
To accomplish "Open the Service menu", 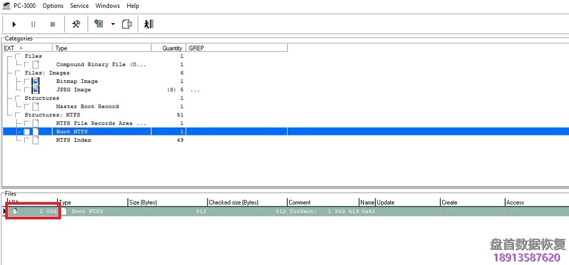I will coord(79,6).
